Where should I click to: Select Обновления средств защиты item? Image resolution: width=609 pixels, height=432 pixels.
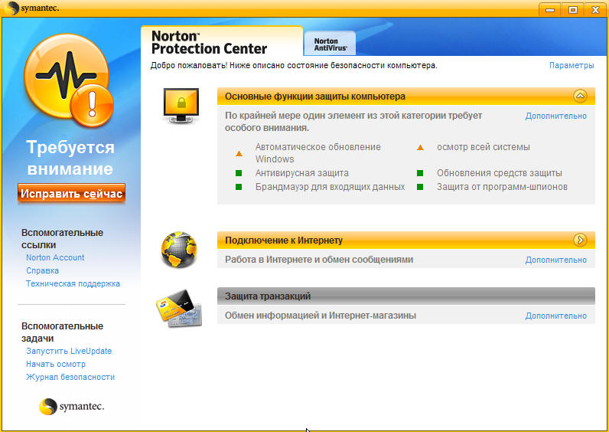pos(500,173)
